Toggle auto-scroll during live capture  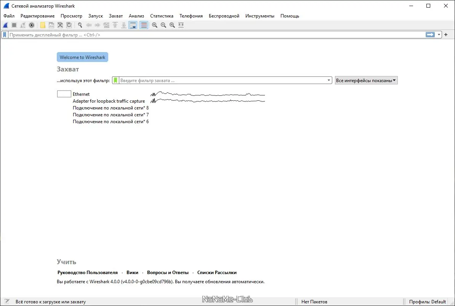pyautogui.click(x=133, y=25)
